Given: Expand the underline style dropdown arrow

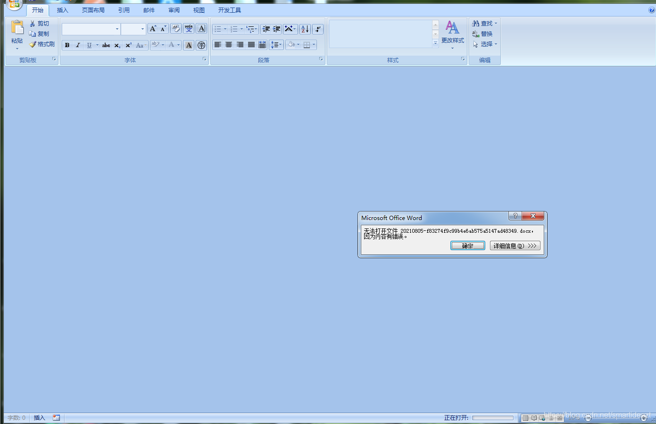Looking at the screenshot, I should tap(97, 45).
